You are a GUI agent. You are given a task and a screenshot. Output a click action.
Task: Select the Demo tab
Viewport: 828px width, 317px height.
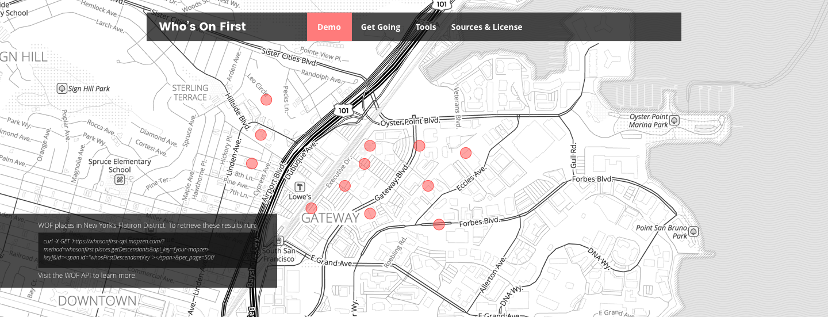click(x=329, y=27)
